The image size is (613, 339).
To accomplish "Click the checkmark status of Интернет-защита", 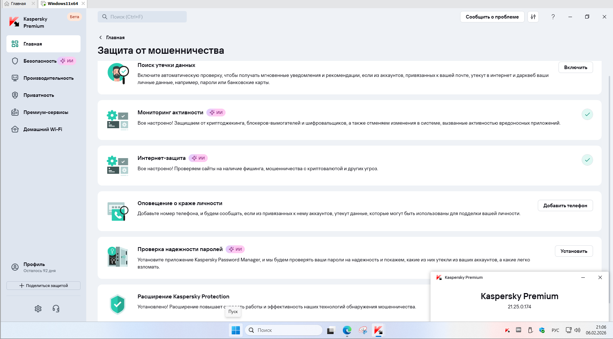I will point(587,160).
